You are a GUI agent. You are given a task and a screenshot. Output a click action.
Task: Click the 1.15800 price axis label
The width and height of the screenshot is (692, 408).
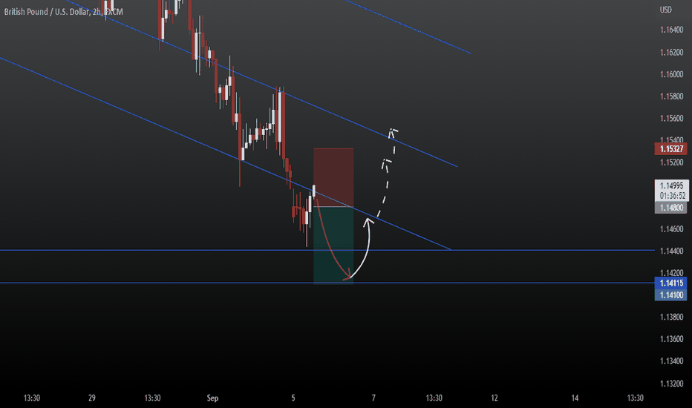coord(671,96)
